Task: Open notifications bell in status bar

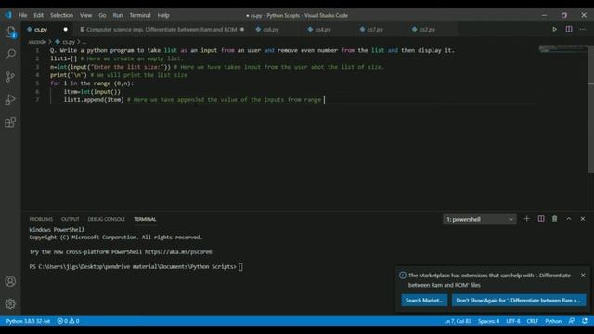Action: tap(585, 321)
